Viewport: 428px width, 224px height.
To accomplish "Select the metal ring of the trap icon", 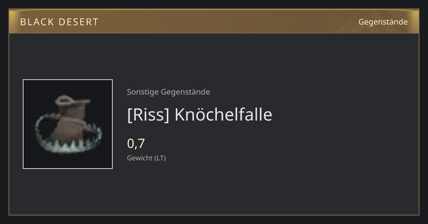I will pyautogui.click(x=68, y=133).
